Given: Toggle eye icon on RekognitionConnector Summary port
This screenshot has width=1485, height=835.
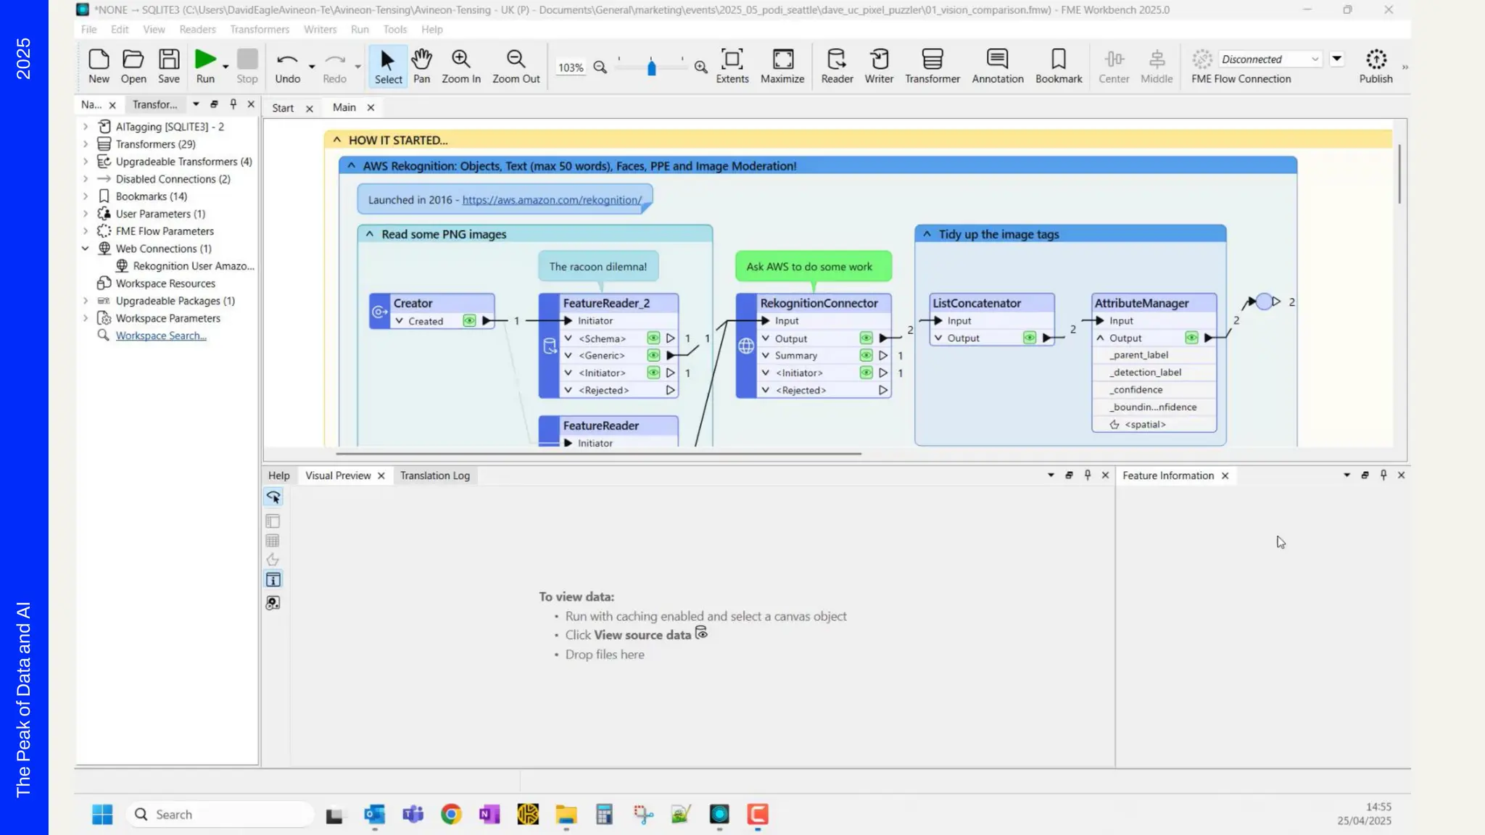Looking at the screenshot, I should (x=866, y=355).
